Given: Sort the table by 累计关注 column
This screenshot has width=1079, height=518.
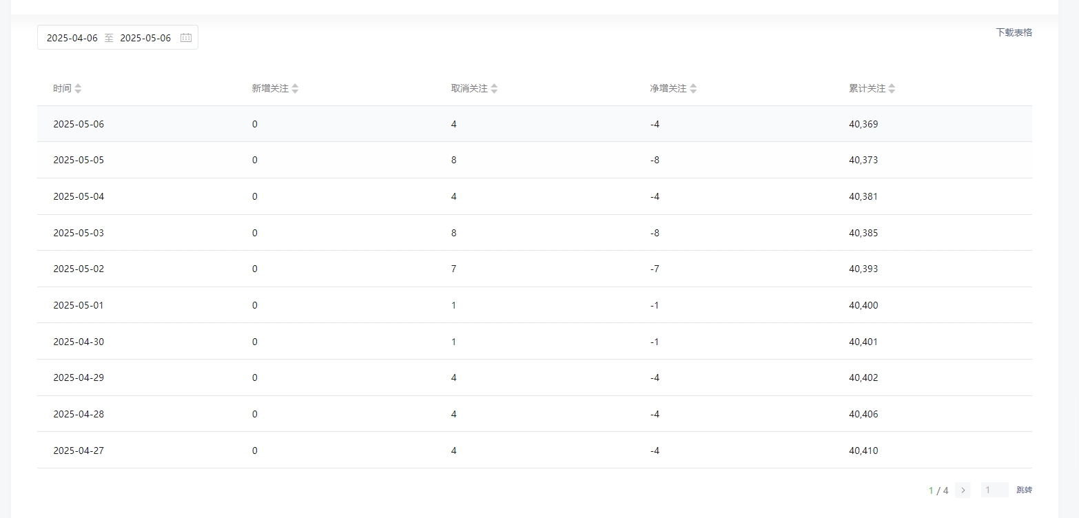Looking at the screenshot, I should pos(892,89).
